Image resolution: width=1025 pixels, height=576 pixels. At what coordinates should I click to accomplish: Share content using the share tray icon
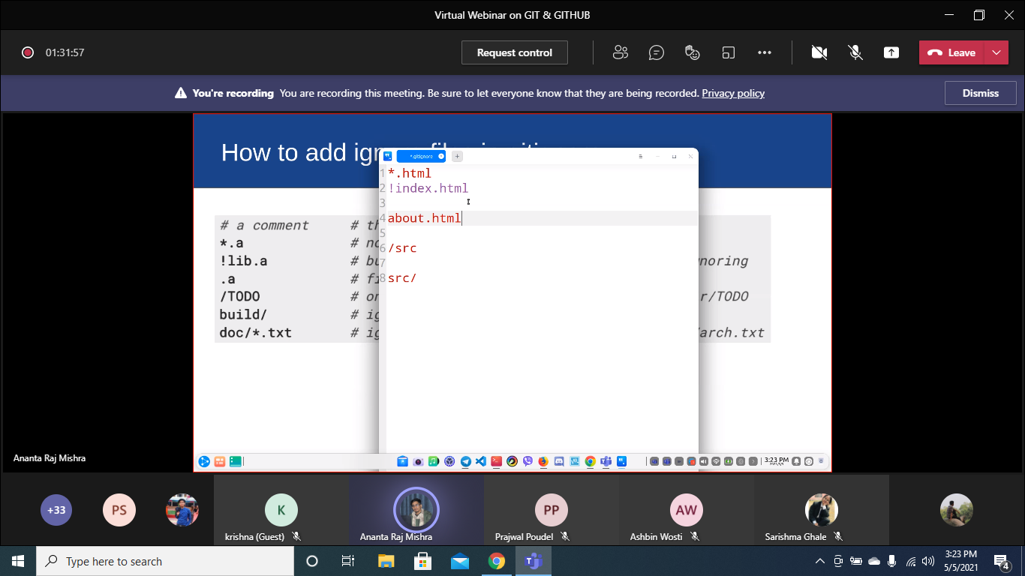point(891,52)
